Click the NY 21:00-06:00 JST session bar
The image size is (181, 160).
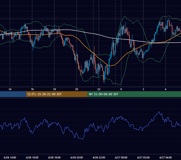pos(134,94)
